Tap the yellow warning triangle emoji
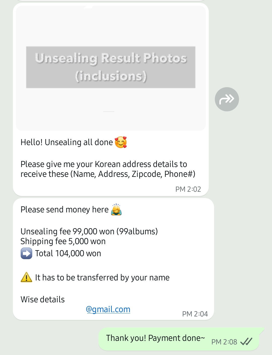272x355 pixels. (26, 278)
